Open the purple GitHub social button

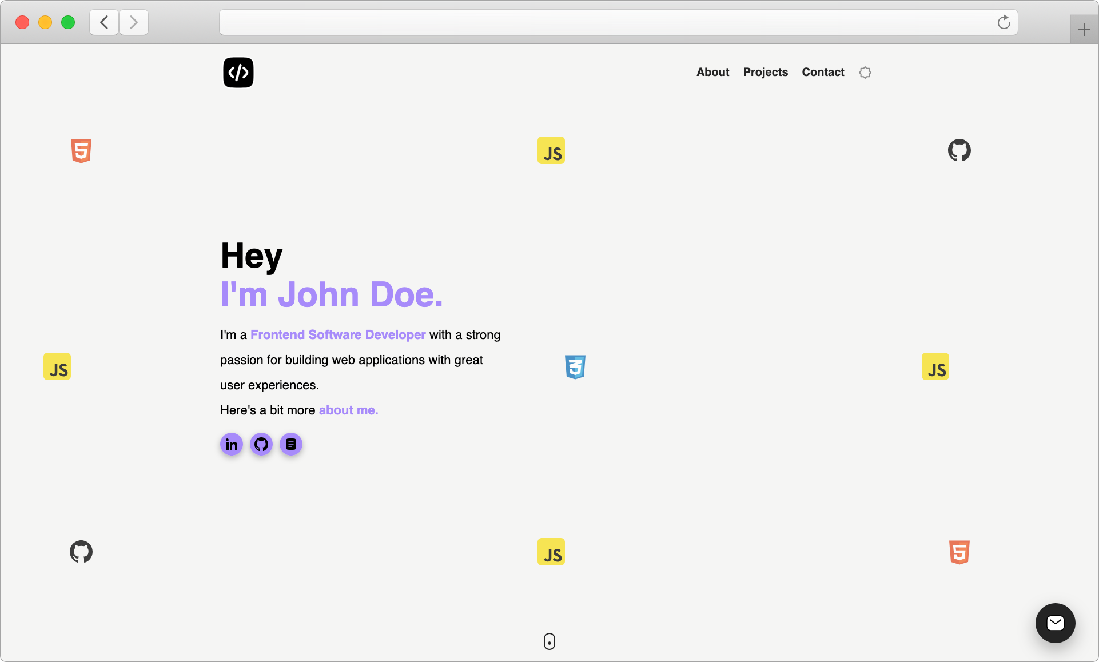(261, 444)
